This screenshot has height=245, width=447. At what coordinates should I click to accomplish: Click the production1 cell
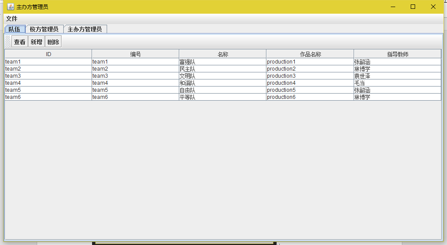pos(310,62)
